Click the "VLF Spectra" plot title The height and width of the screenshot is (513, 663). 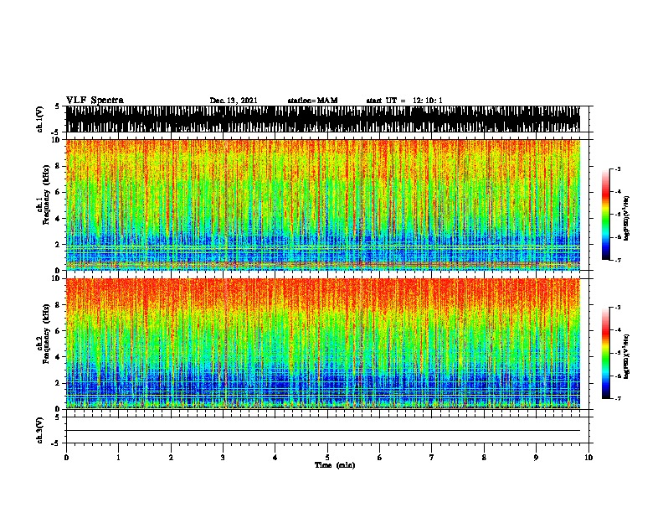tap(95, 101)
